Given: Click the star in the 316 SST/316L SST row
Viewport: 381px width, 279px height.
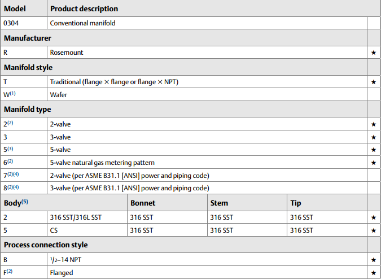Looking at the screenshot, I should 374,217.
